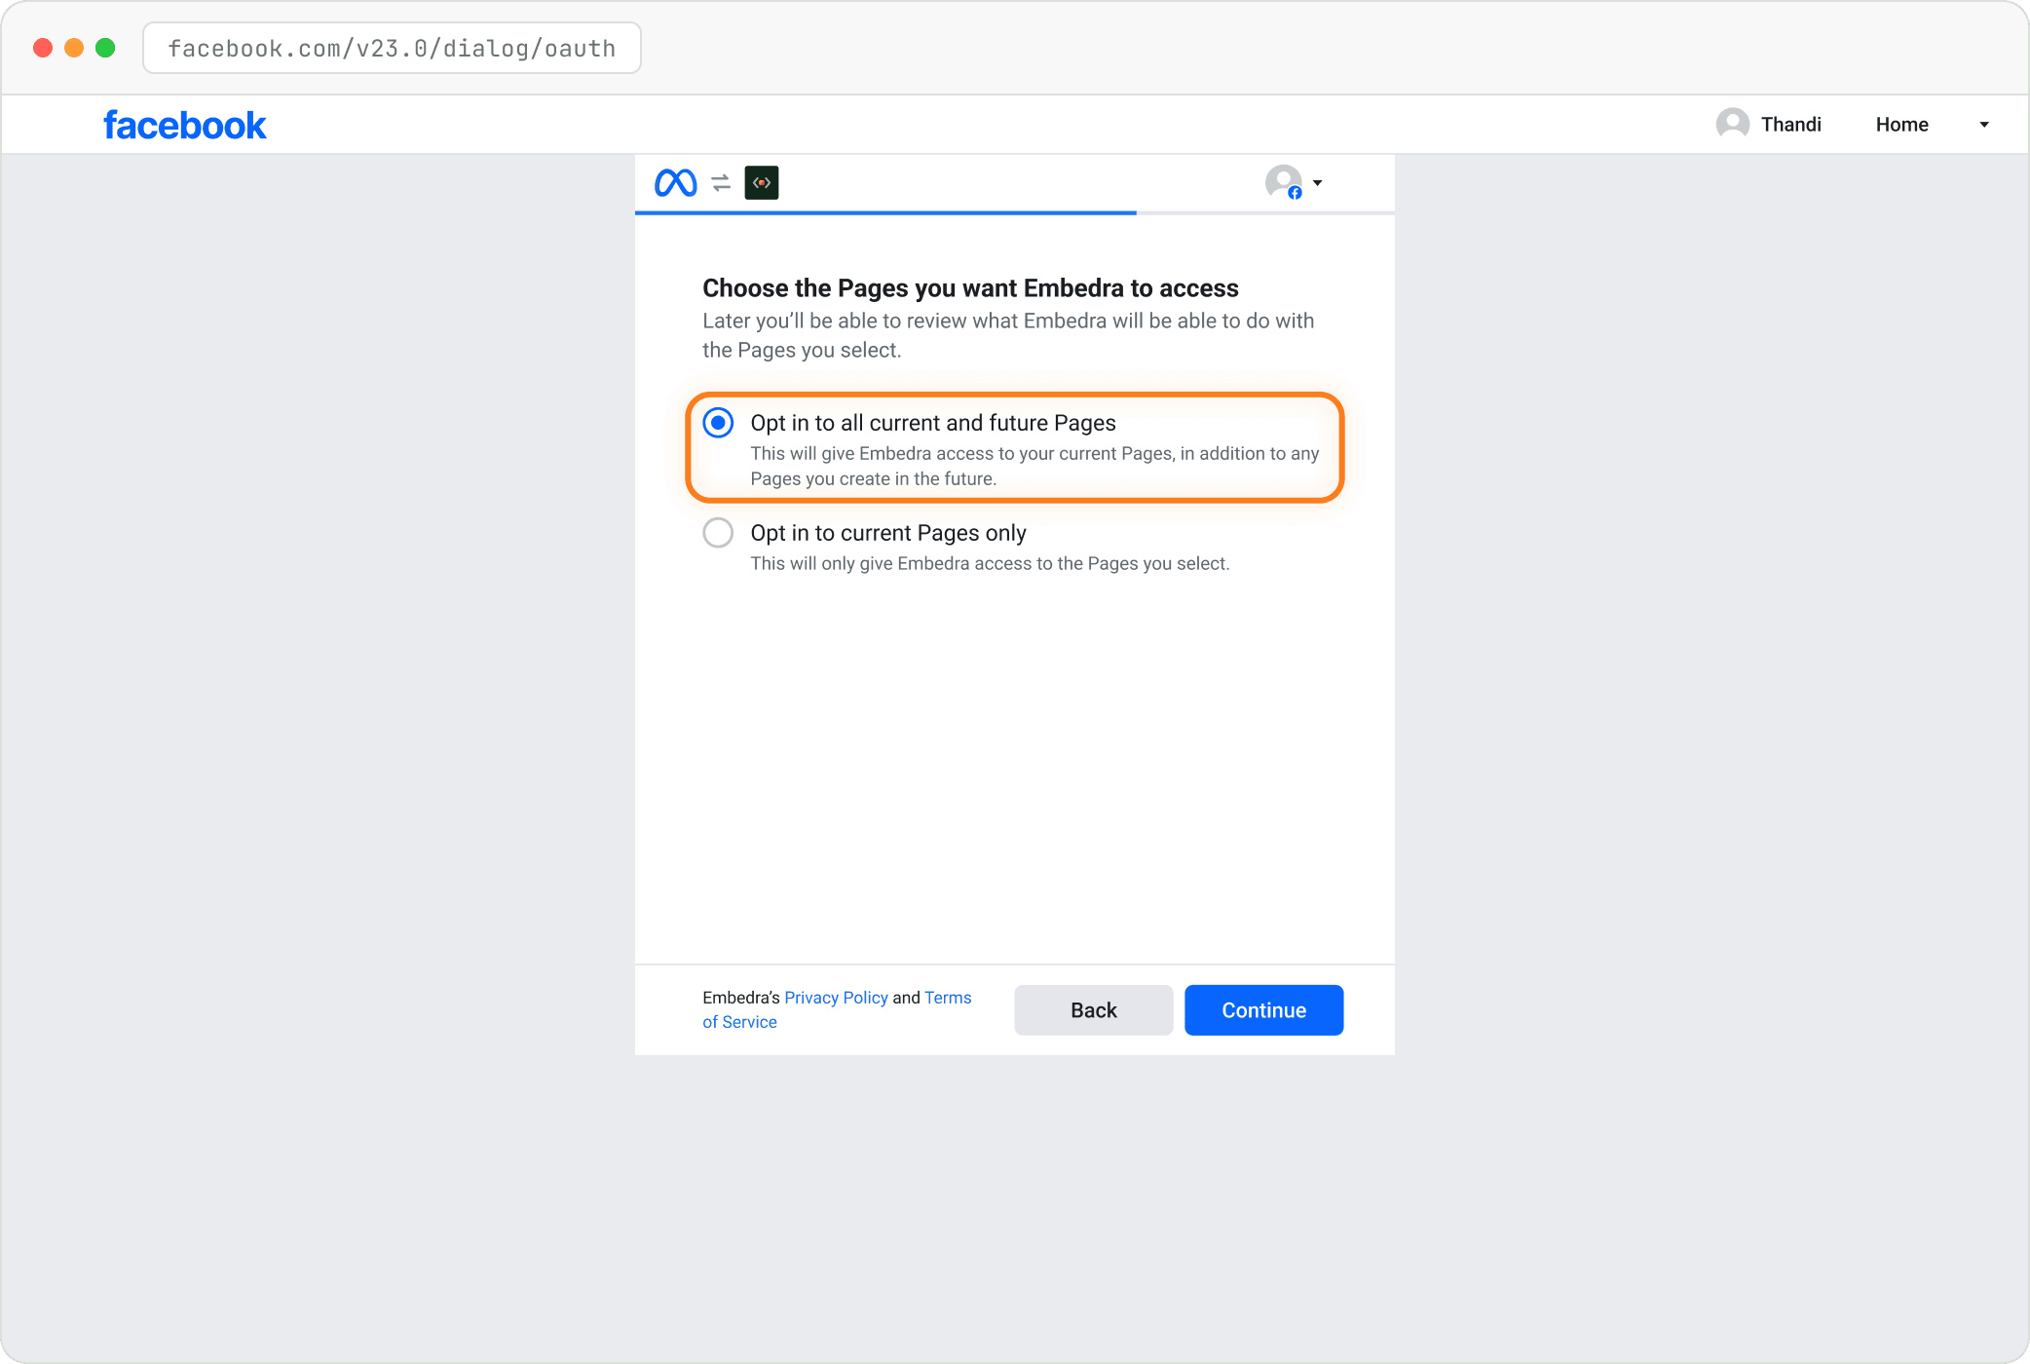Viewport: 2030px width, 1364px height.
Task: Open the dialog account avatar switcher
Action: coord(1284,182)
